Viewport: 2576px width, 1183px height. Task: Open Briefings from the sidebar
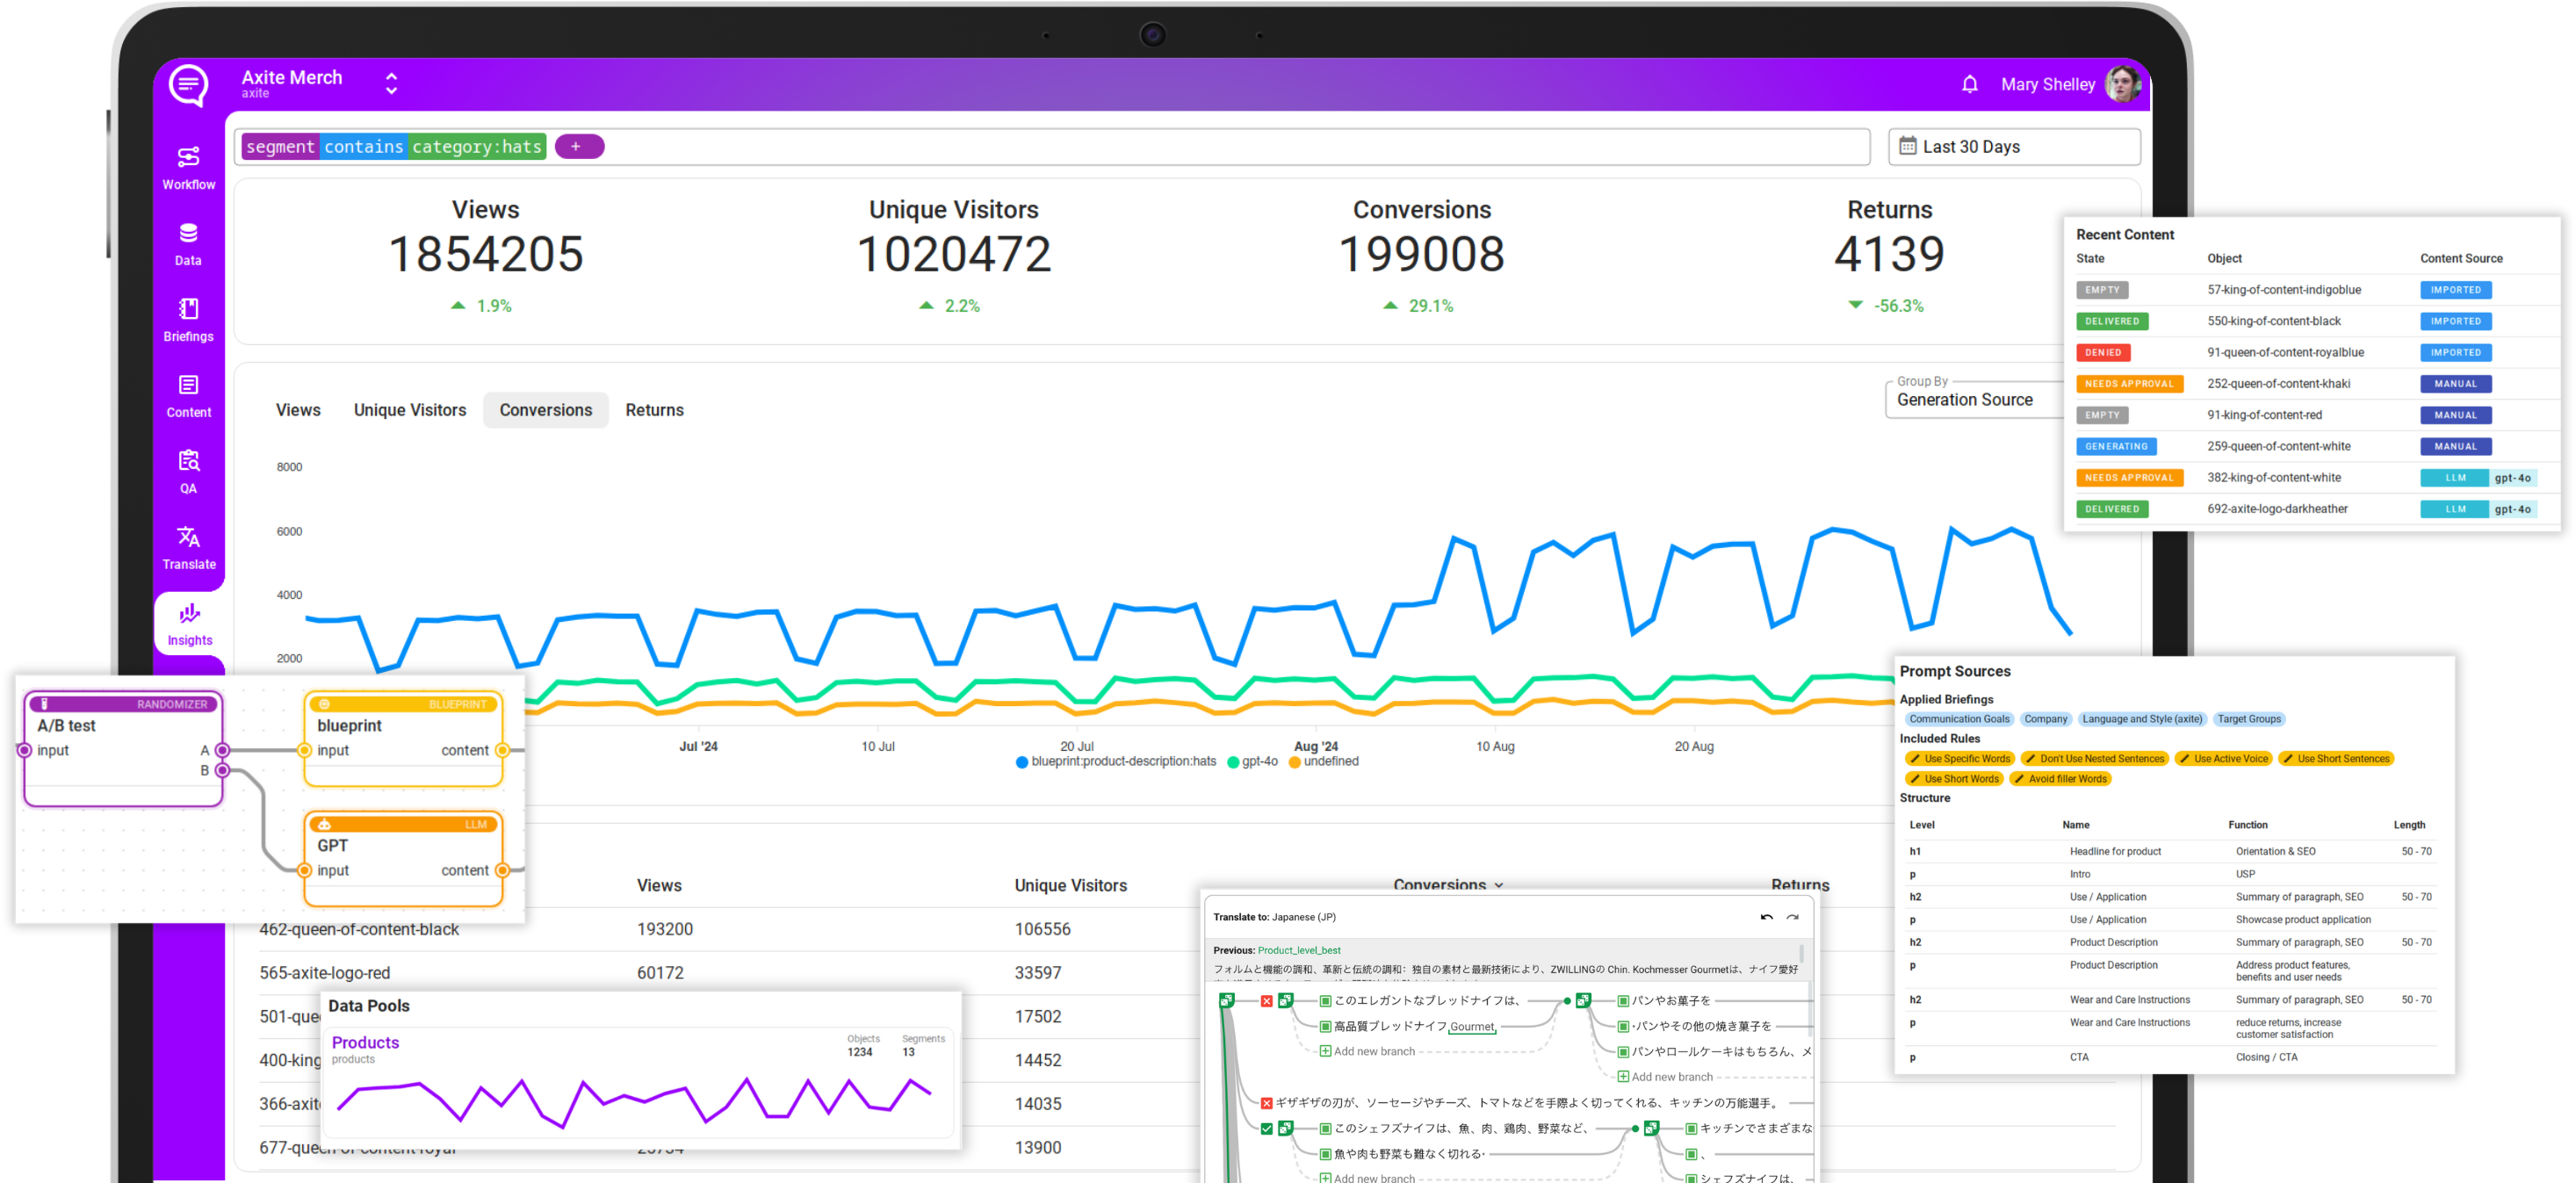(x=188, y=320)
